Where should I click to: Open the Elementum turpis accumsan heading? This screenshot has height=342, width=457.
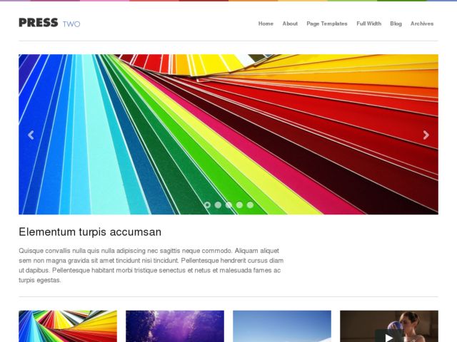click(x=90, y=232)
